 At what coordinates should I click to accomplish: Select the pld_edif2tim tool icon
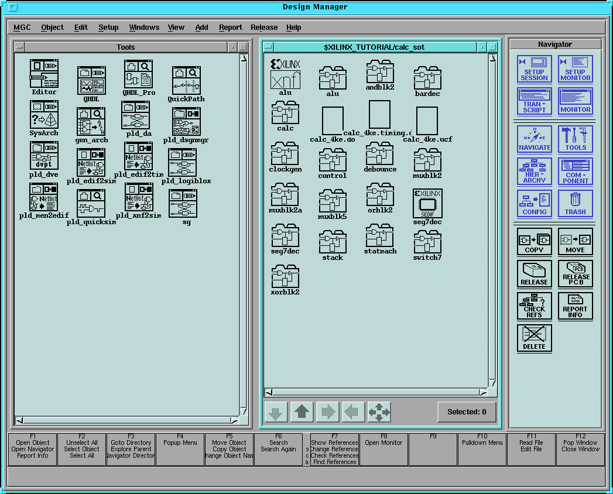[138, 156]
